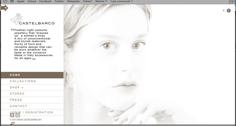Click the Wikipedia bookmark
Image resolution: width=236 pixels, height=126 pixels.
pyautogui.click(x=73, y=2)
